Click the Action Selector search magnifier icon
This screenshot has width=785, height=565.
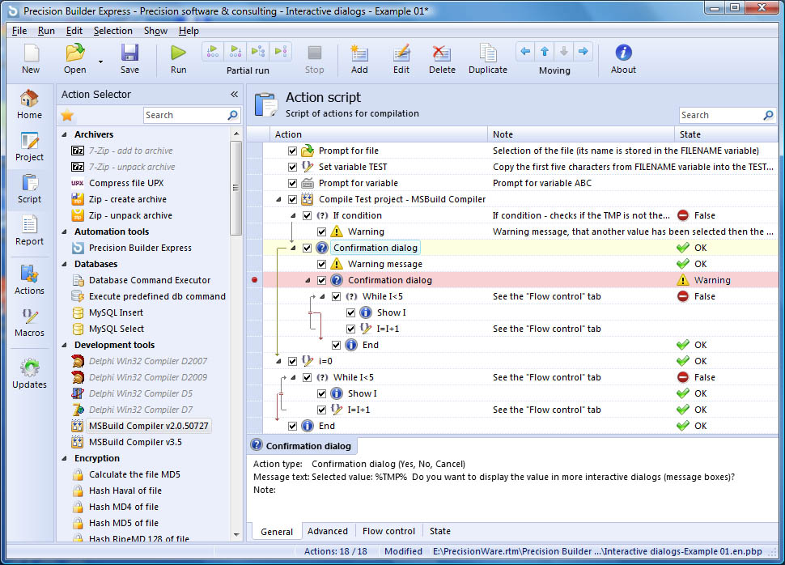(233, 115)
